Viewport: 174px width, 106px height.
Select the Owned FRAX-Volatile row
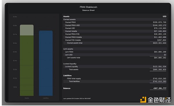[115, 37]
